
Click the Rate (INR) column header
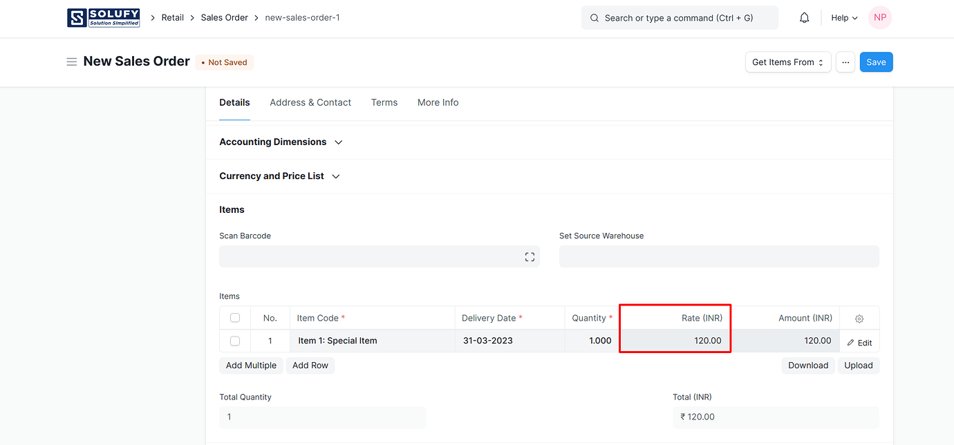(675, 319)
